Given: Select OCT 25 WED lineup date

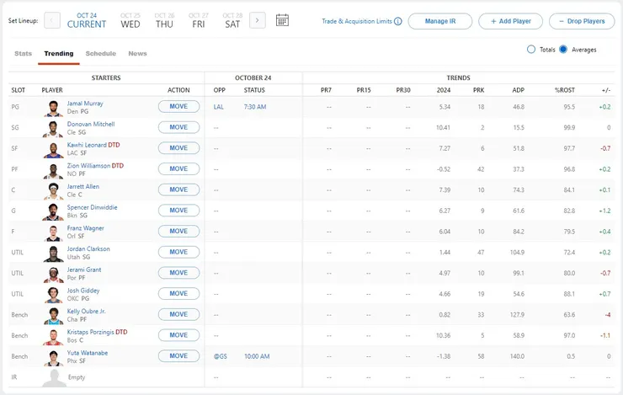Looking at the screenshot, I should (130, 20).
